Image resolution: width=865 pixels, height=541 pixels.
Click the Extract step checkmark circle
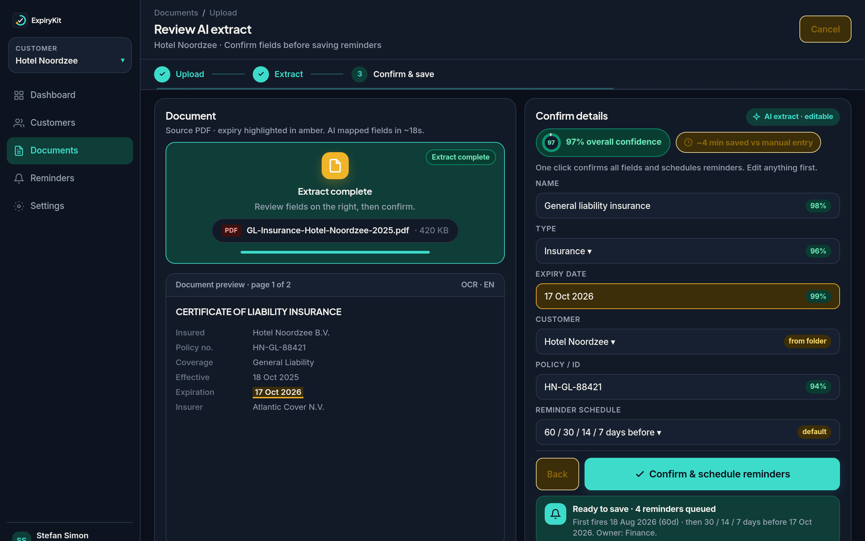[261, 74]
